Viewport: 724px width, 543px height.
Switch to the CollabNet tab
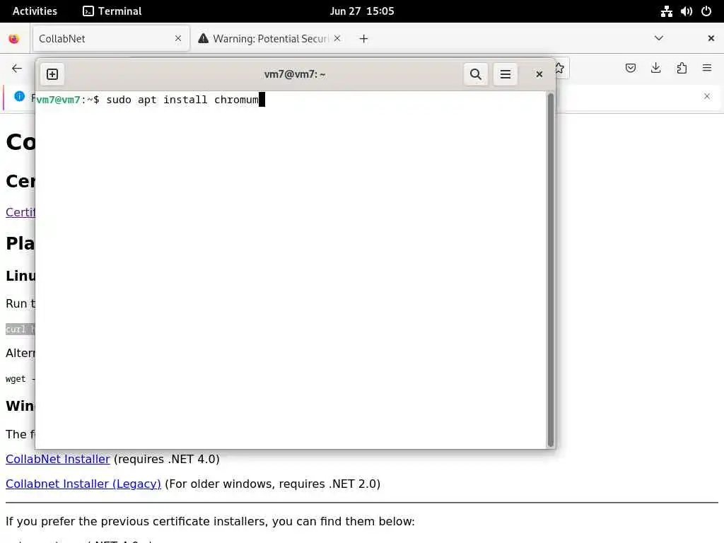(110, 39)
